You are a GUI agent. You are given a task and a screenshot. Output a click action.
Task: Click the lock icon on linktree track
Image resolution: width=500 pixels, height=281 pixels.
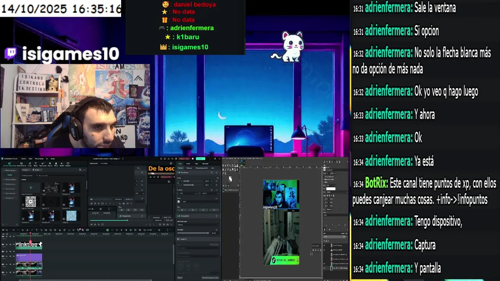click(x=6, y=244)
